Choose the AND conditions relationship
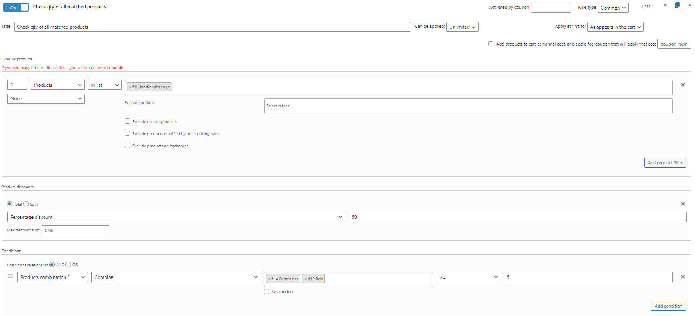Screen dimensions: 695x316 tap(52, 265)
